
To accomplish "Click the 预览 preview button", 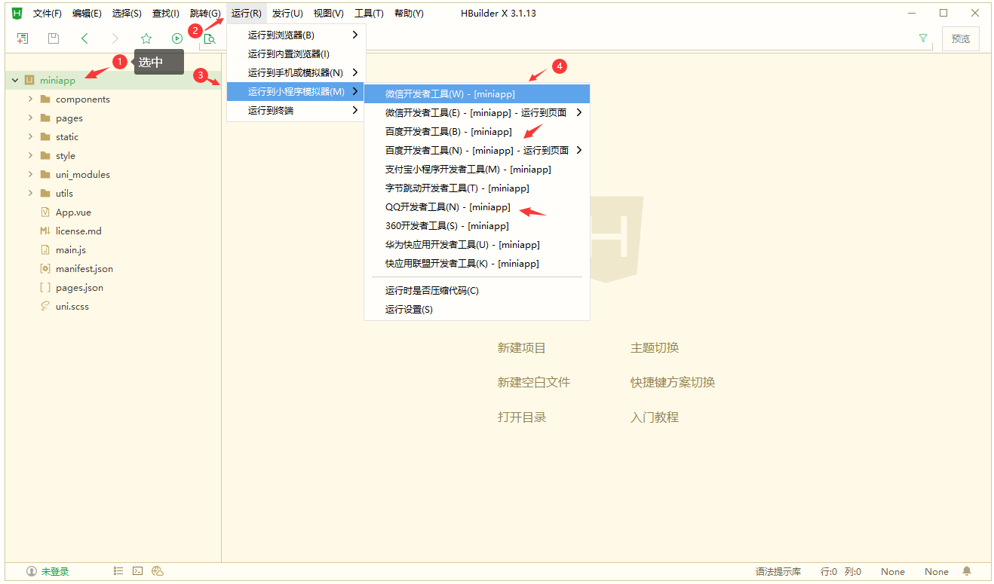I will [960, 39].
